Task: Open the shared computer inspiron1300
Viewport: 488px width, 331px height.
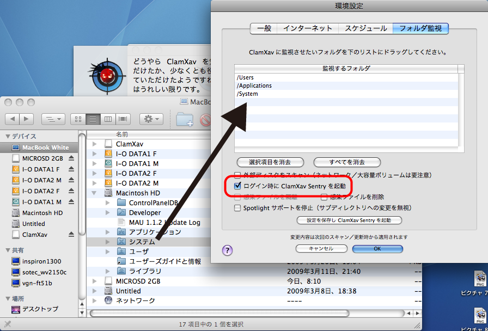Action: pos(39,261)
